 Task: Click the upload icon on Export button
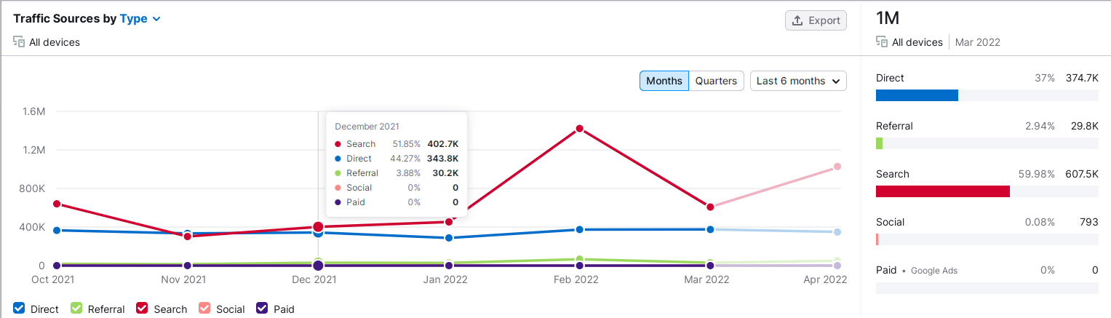pos(797,20)
